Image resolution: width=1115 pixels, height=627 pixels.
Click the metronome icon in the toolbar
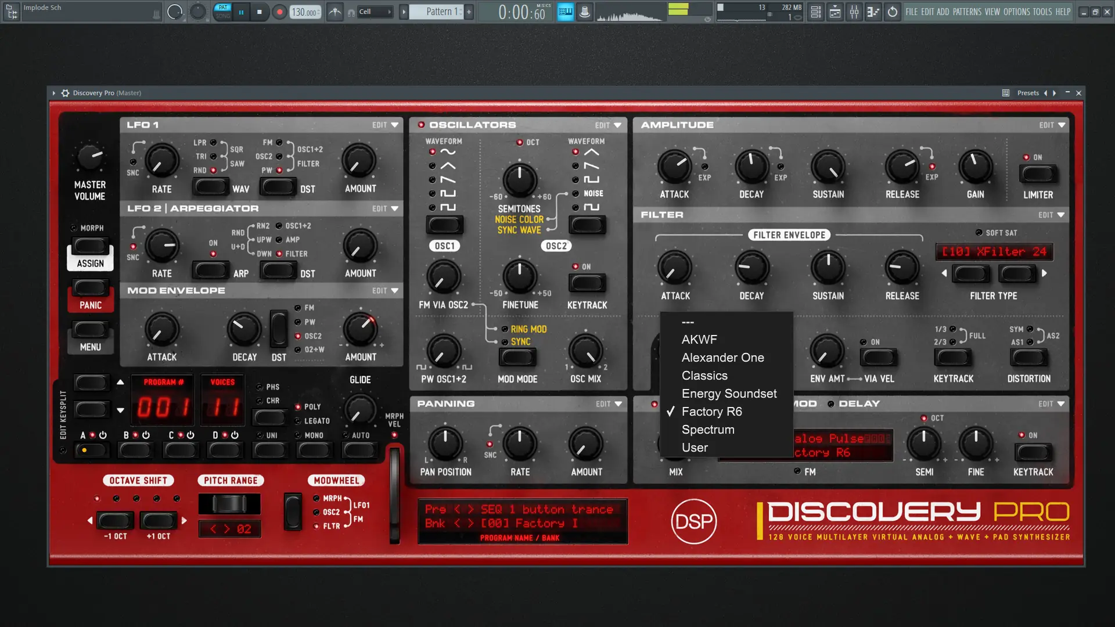tap(584, 10)
